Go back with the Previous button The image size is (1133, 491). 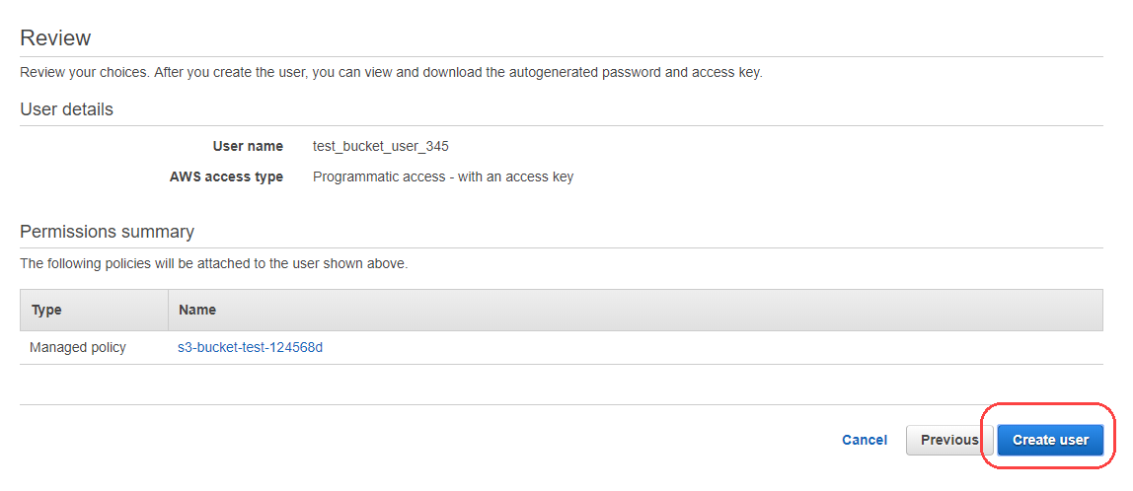(948, 440)
